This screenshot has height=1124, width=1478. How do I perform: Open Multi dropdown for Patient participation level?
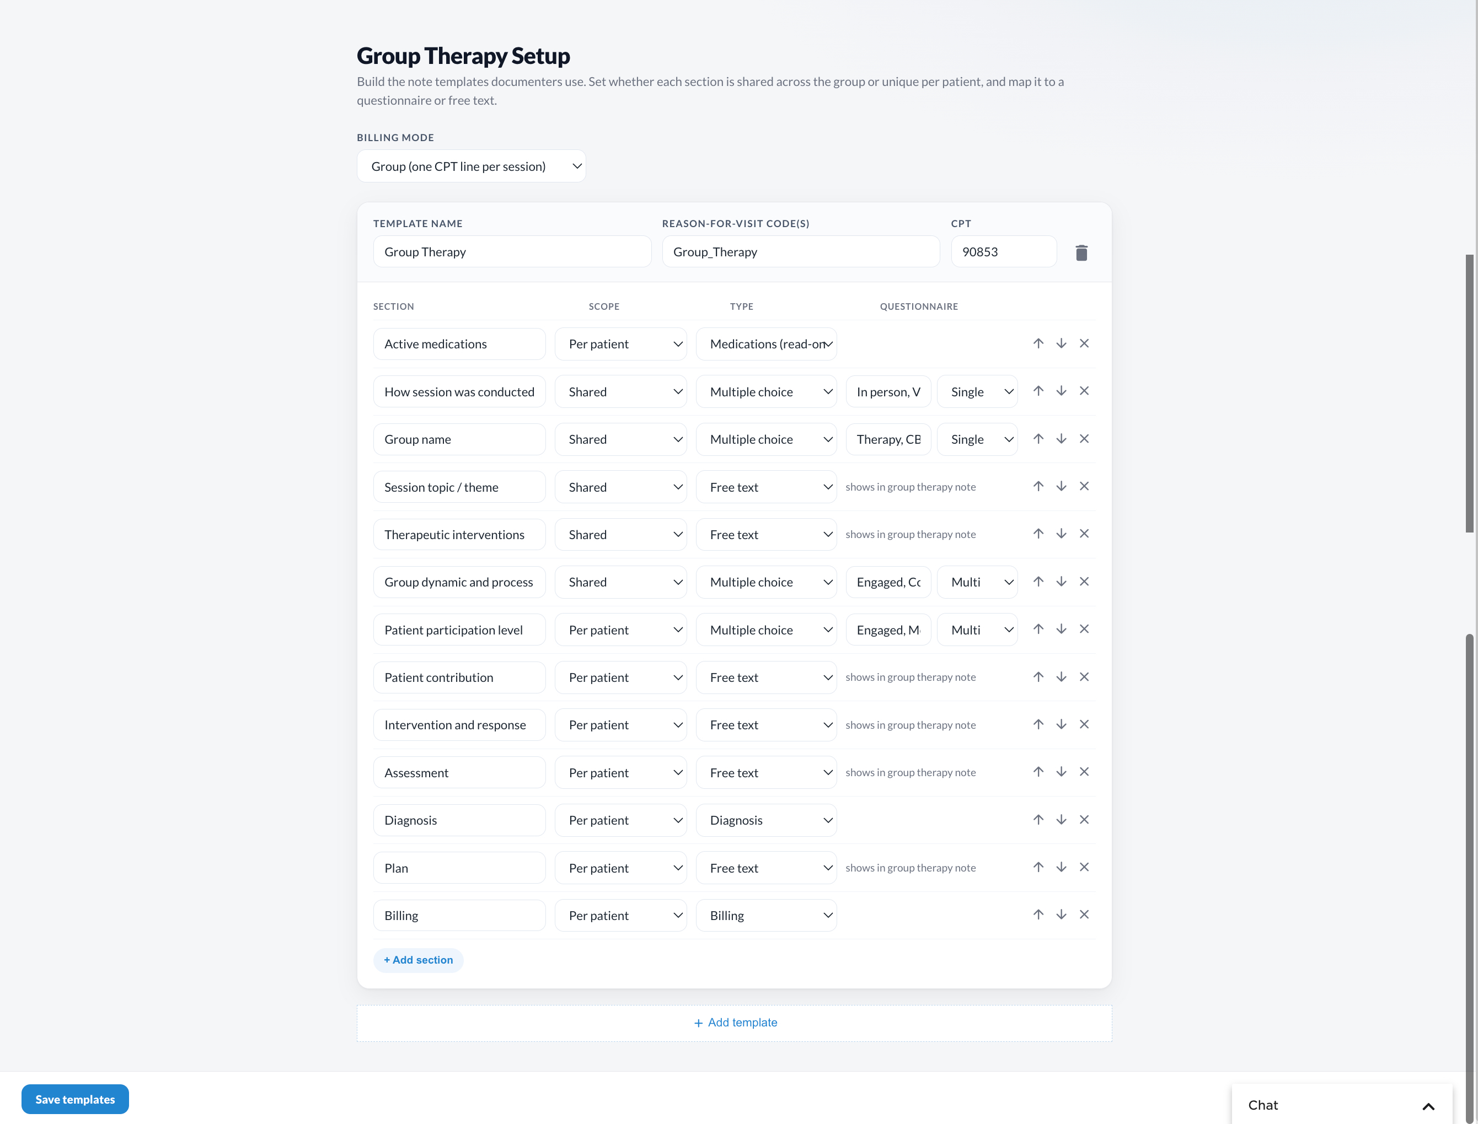[x=977, y=630]
